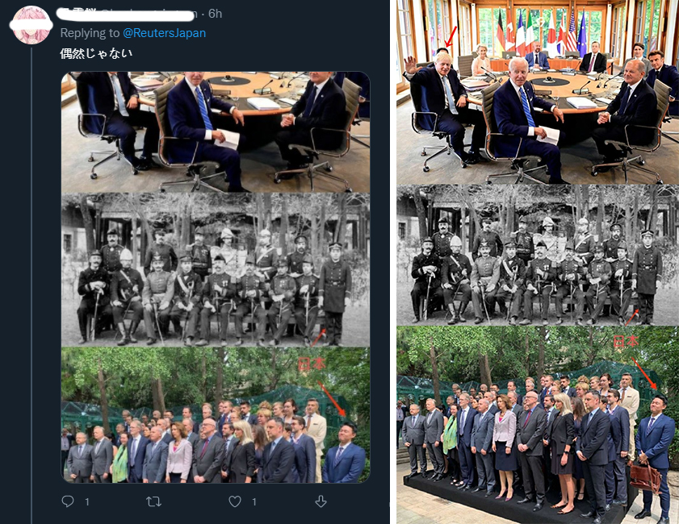The height and width of the screenshot is (524, 679).
Task: Click the reply speech bubble icon
Action: [x=68, y=501]
